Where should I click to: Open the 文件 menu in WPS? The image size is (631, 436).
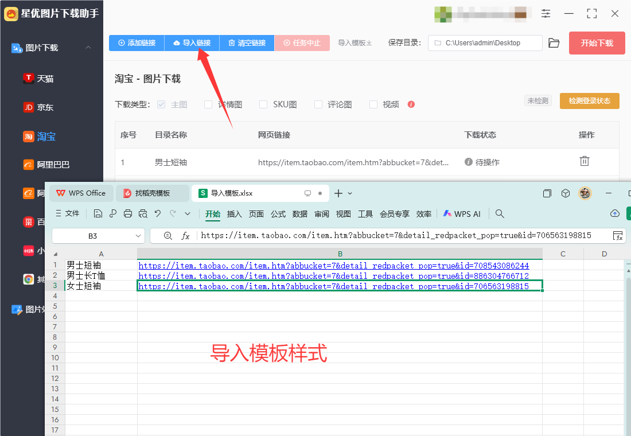coord(68,213)
